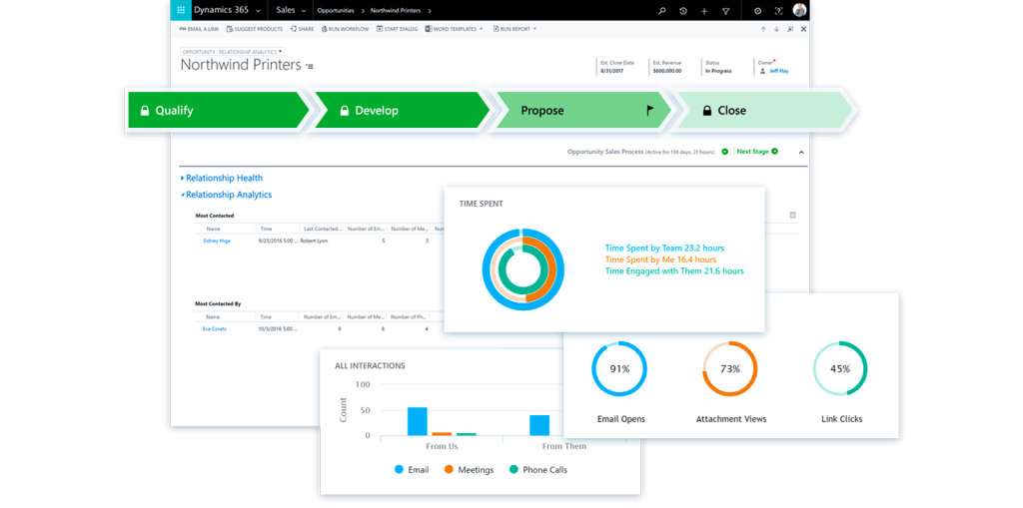
Task: Open Run Report dropdown
Action: (x=514, y=29)
